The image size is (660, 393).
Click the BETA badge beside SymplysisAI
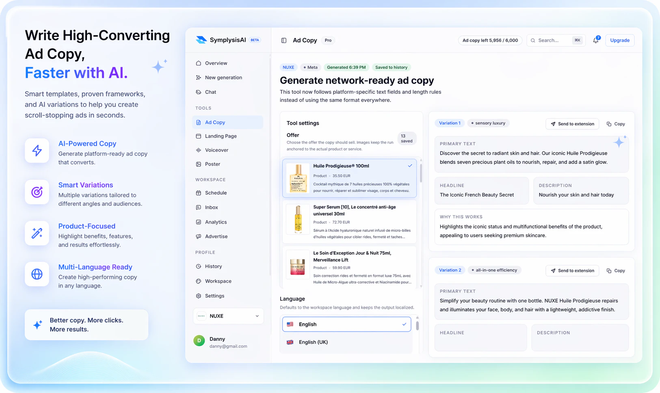click(255, 40)
